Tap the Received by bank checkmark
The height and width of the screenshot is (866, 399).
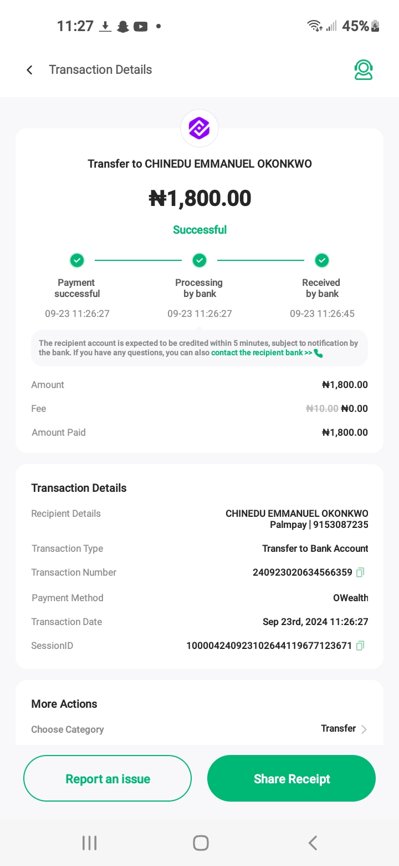[322, 260]
